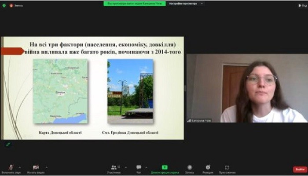The image size is (308, 176).
Task: Click green encryption shield icon
Action: click(3, 5)
